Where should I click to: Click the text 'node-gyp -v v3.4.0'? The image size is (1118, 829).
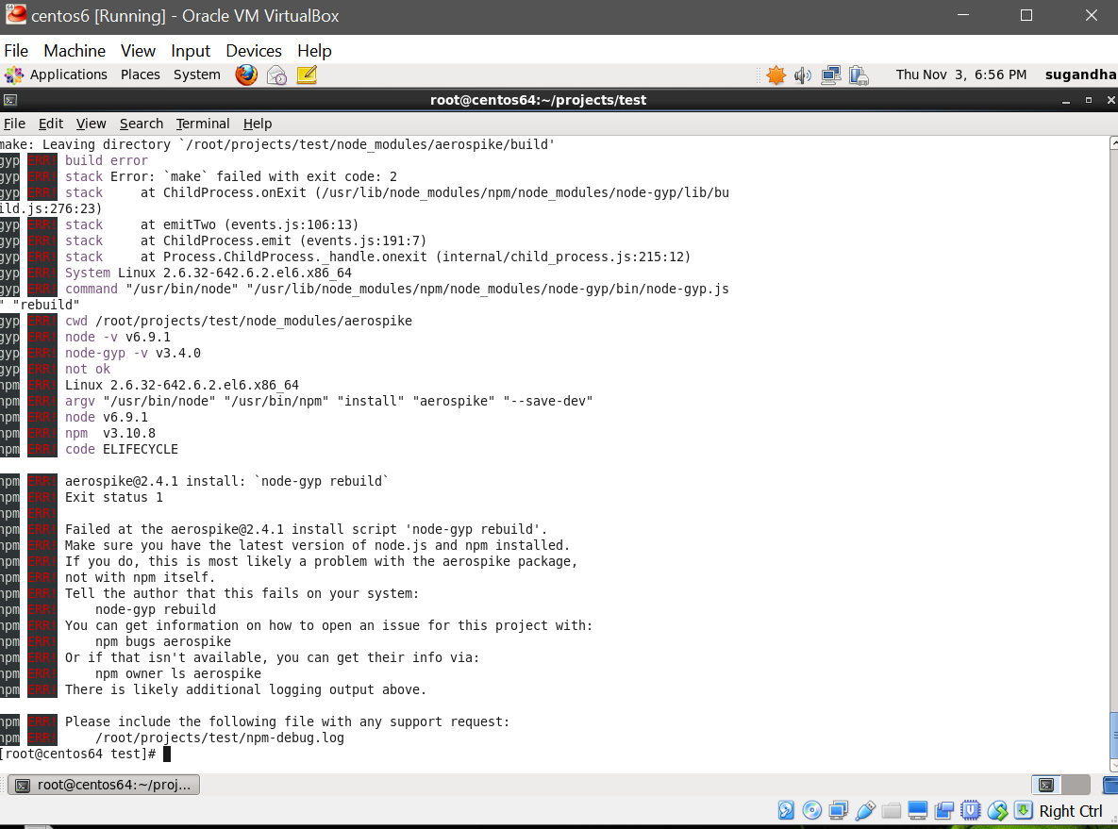tap(133, 353)
